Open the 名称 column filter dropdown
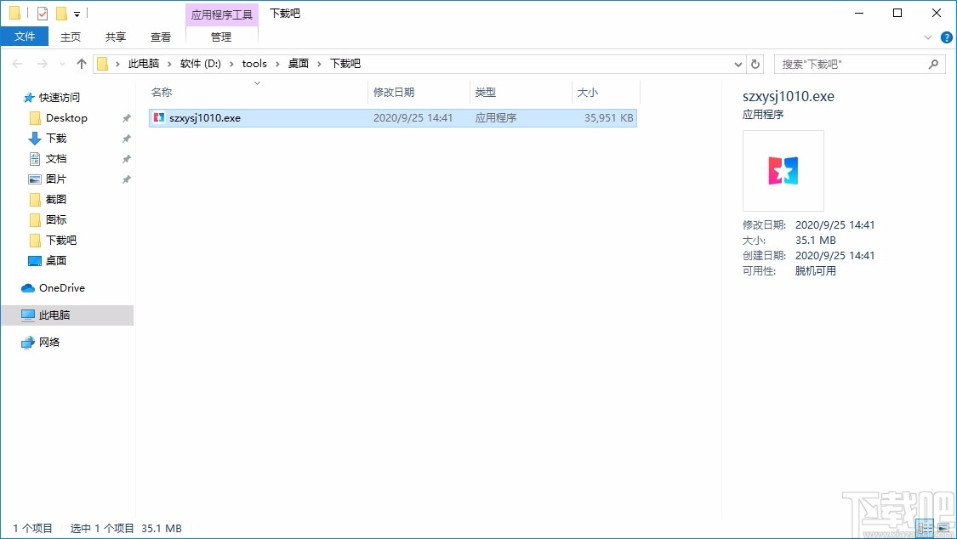This screenshot has height=539, width=957. pos(257,82)
